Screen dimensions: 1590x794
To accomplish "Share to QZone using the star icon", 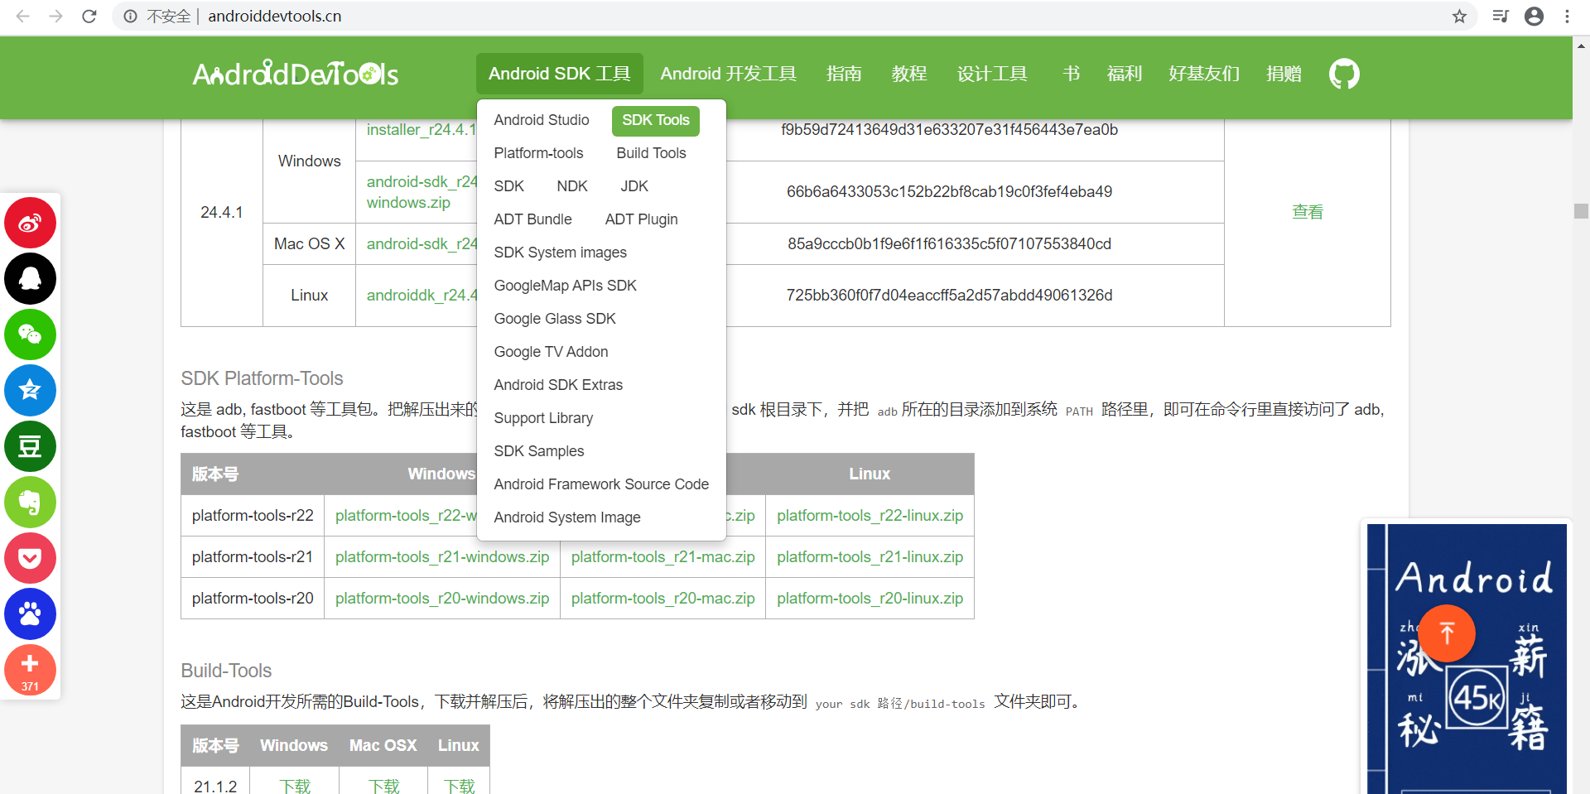I will click(30, 391).
